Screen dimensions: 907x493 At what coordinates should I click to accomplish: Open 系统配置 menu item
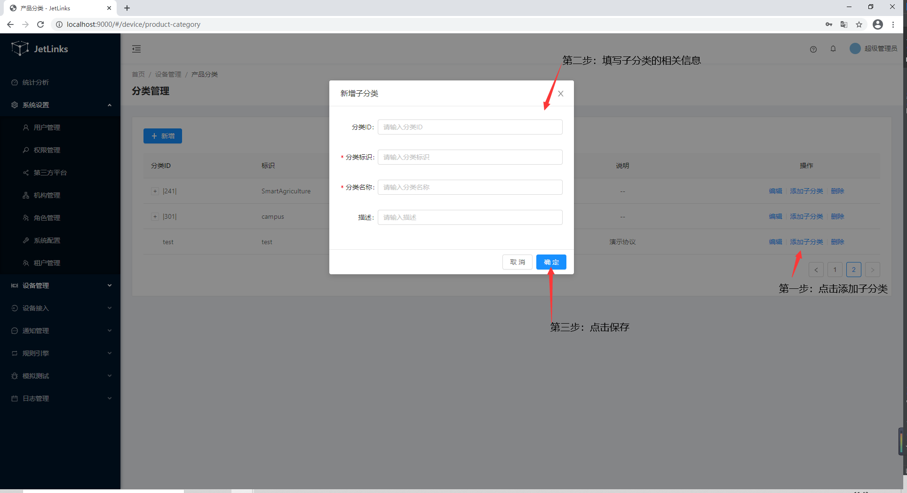tap(60, 240)
